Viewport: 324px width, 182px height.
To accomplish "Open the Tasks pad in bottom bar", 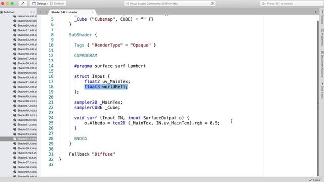I will pyautogui.click(x=314, y=180).
